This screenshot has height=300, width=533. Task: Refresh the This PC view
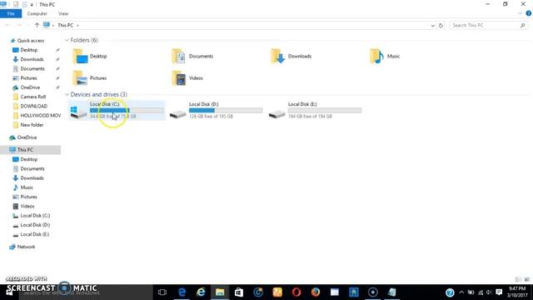441,26
